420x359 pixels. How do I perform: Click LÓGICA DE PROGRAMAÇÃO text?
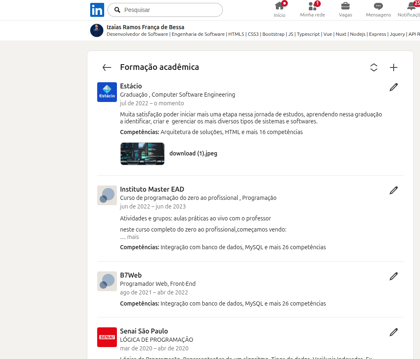156,340
